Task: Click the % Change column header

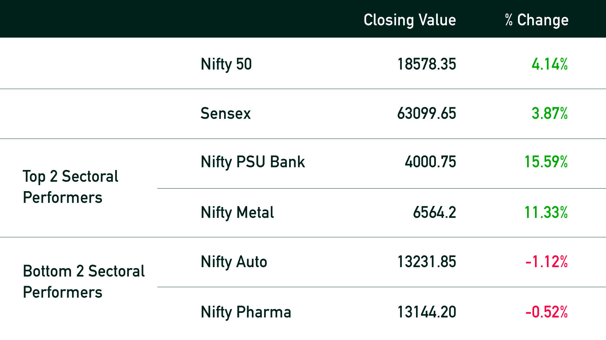Action: (x=537, y=20)
